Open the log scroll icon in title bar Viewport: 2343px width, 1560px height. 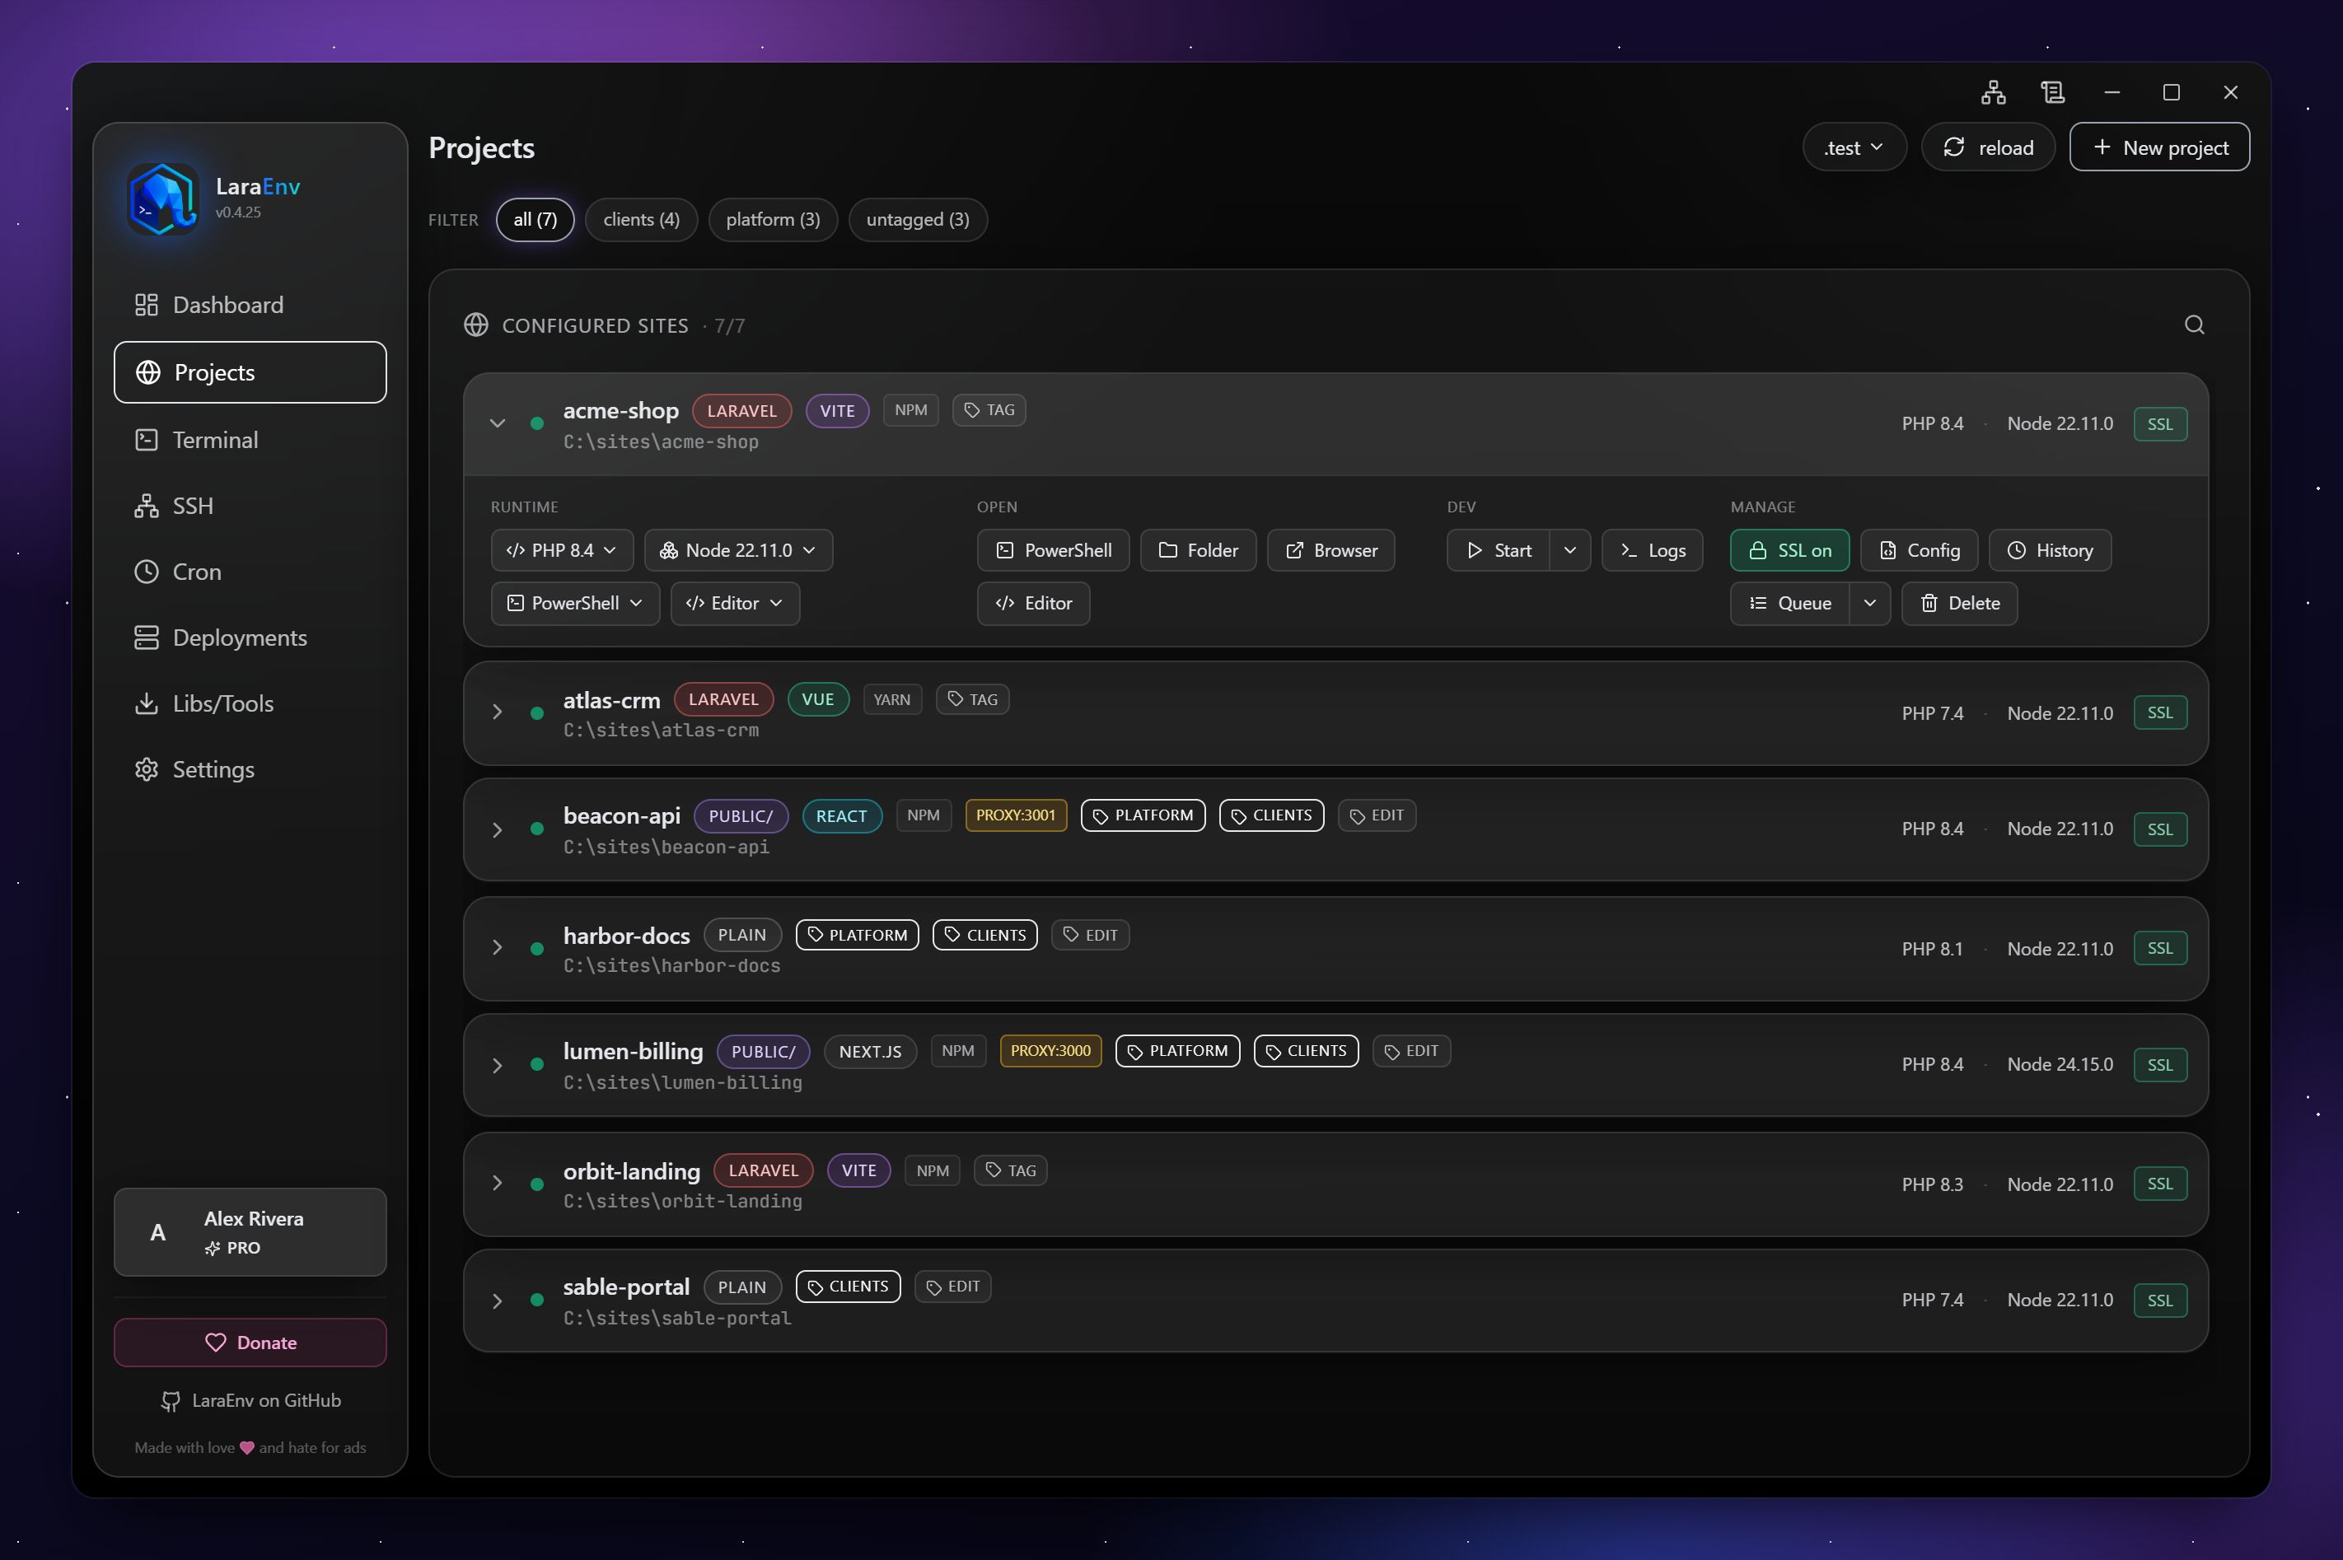click(x=2052, y=92)
